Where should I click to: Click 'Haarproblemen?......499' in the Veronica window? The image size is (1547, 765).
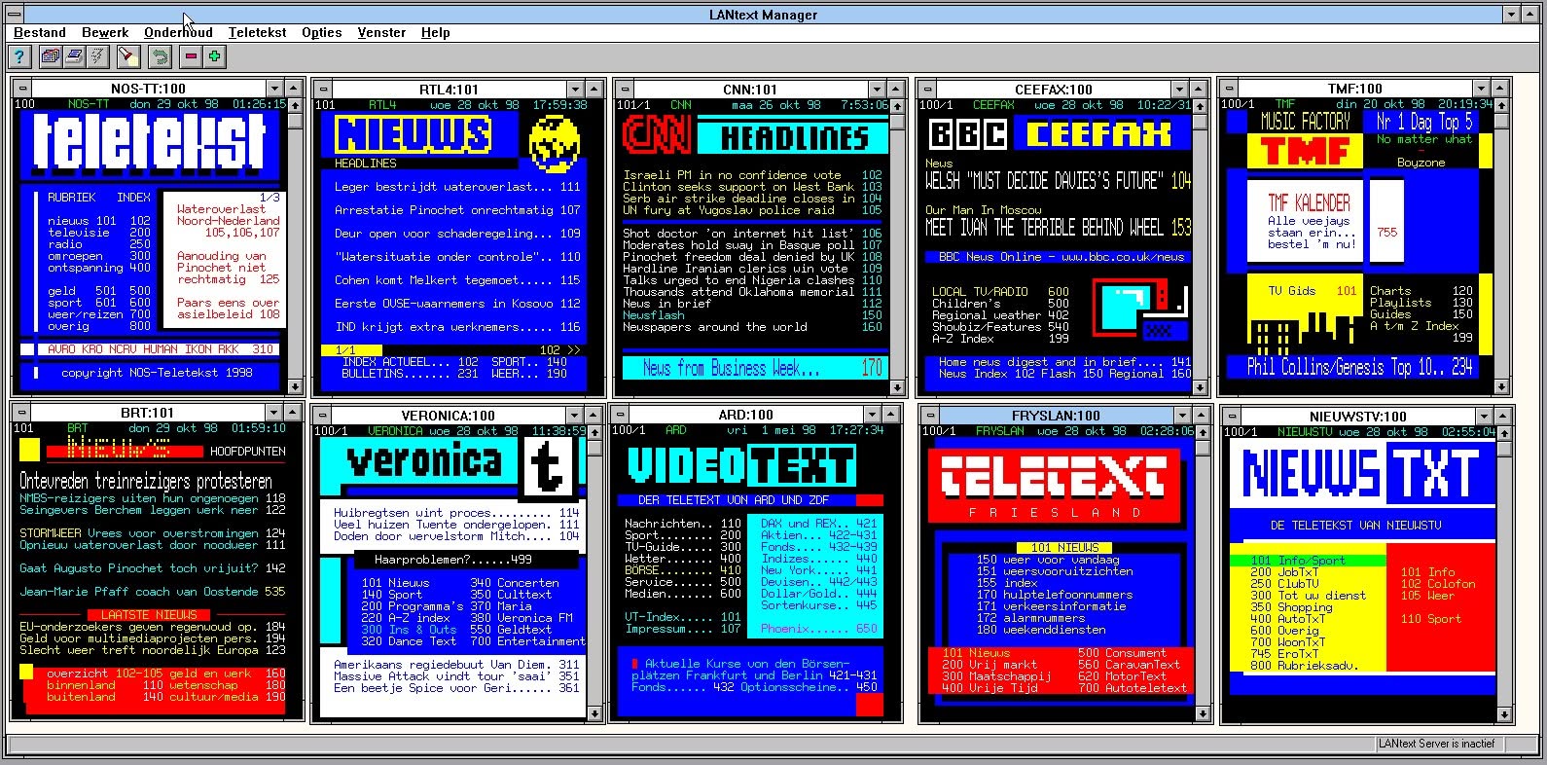pos(452,560)
